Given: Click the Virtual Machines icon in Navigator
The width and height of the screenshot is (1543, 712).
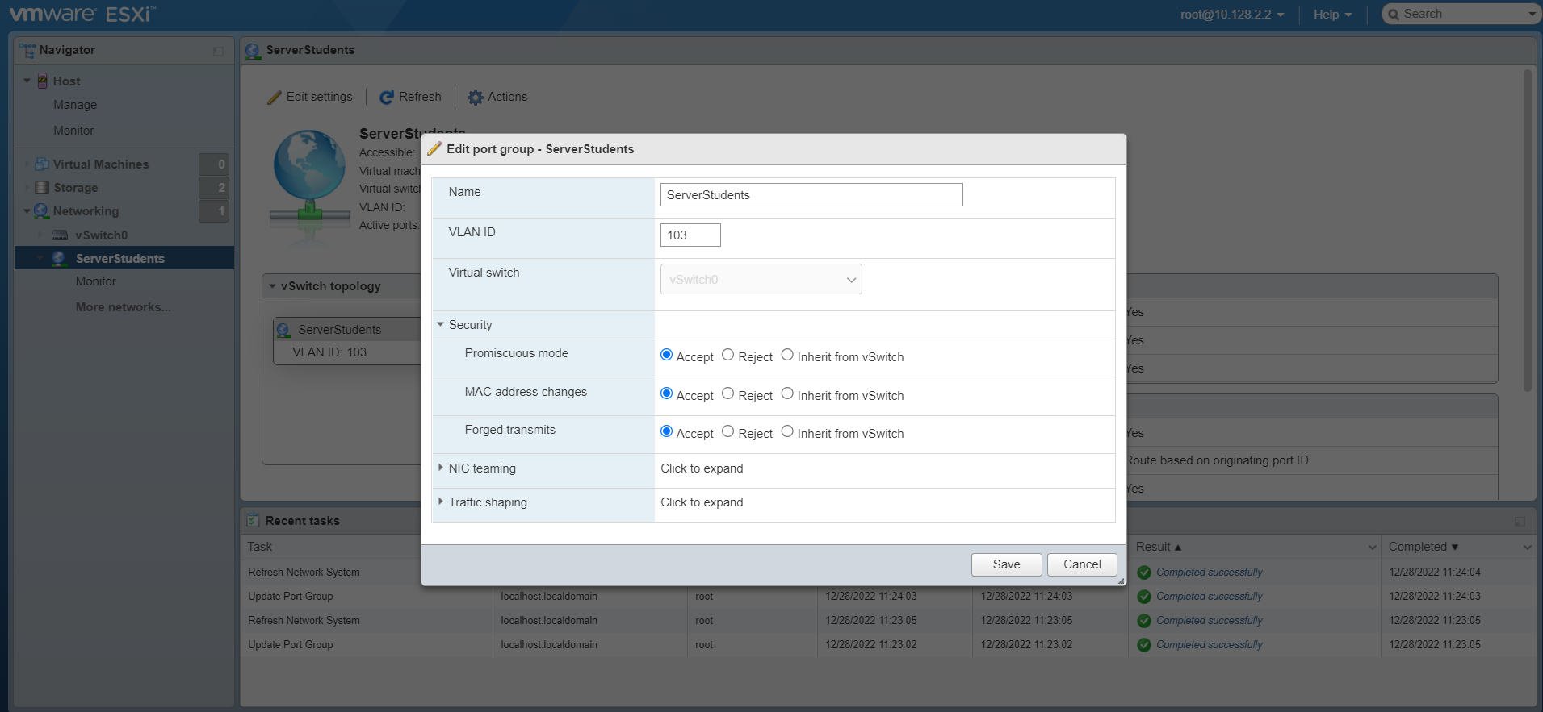Looking at the screenshot, I should [x=42, y=164].
